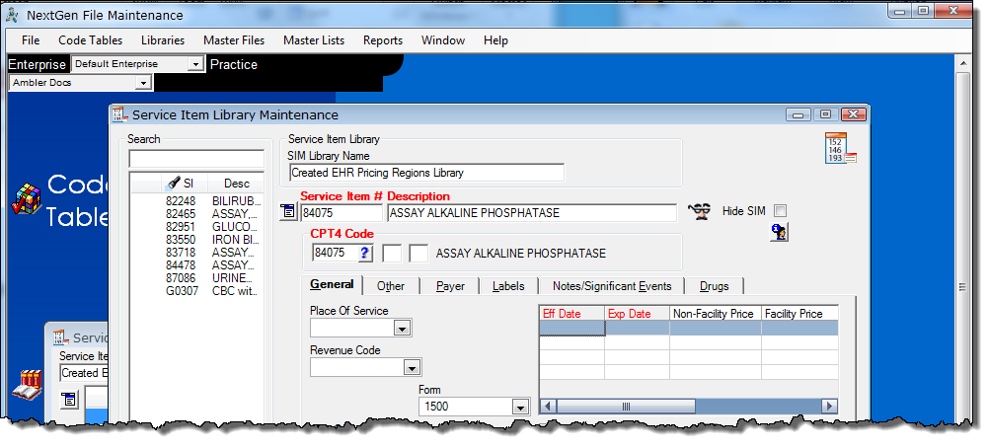Select 83550 IRON BI... in the list

196,240
